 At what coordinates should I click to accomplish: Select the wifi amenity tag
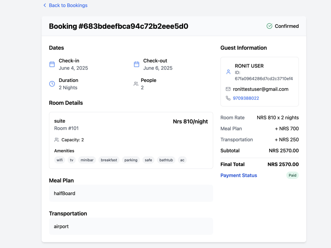pos(60,160)
